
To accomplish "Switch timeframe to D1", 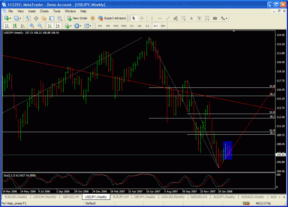I will pos(147,26).
